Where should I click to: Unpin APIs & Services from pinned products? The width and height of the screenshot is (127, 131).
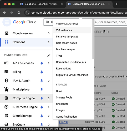pos(42,63)
